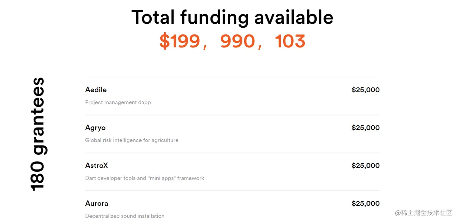Click the word "Total" in the heading
The width and height of the screenshot is (459, 223).
[x=153, y=17]
